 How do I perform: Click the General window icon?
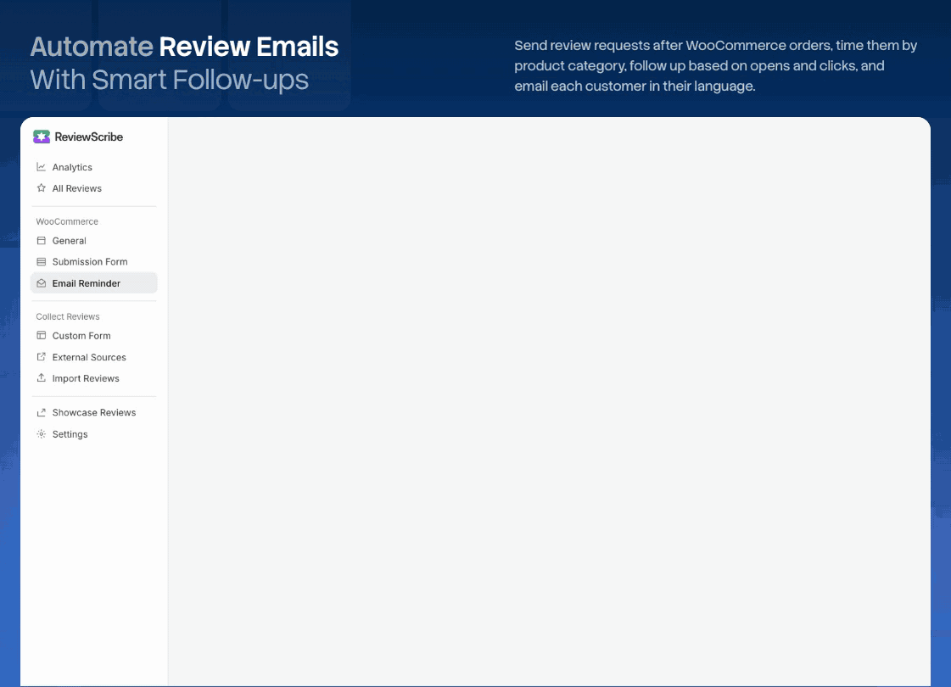click(x=42, y=240)
